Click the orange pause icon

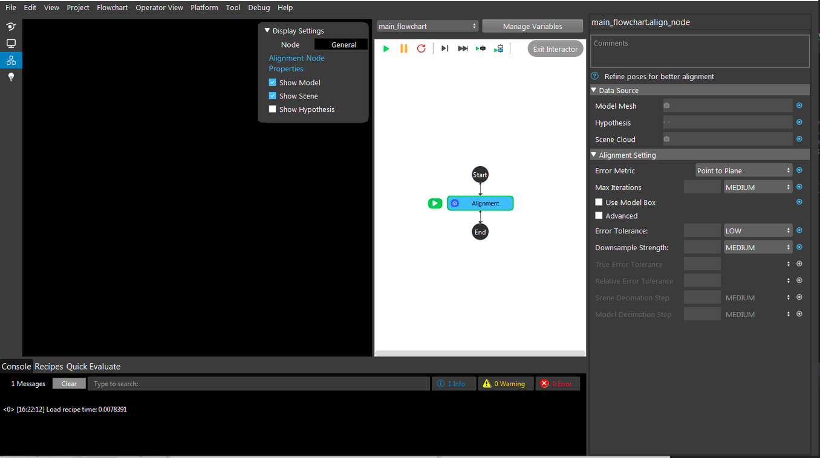403,48
